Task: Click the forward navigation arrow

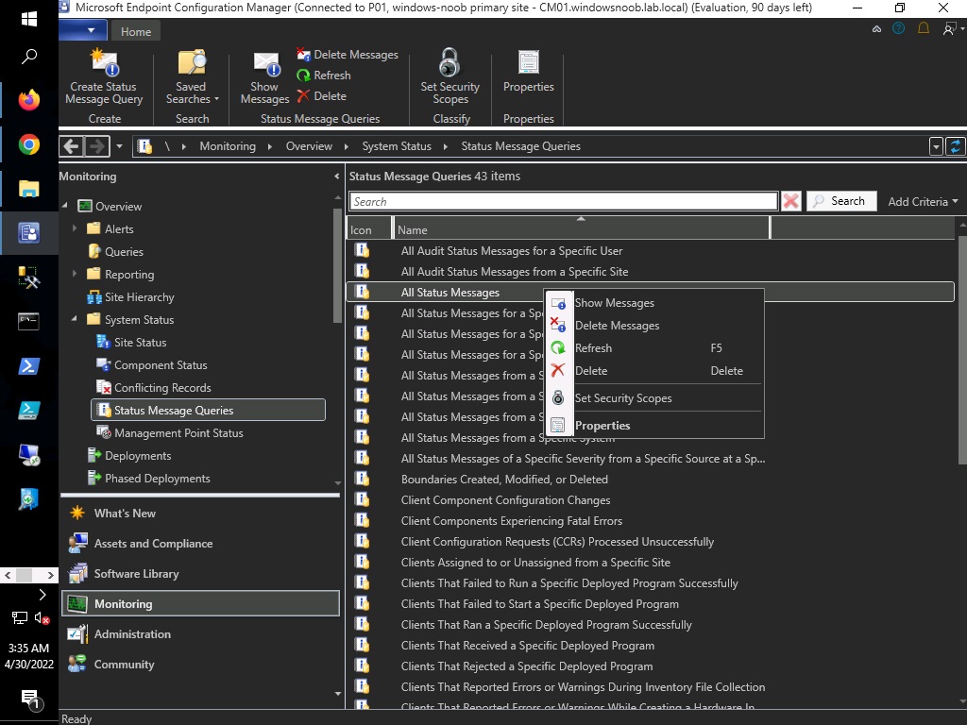Action: pyautogui.click(x=97, y=146)
